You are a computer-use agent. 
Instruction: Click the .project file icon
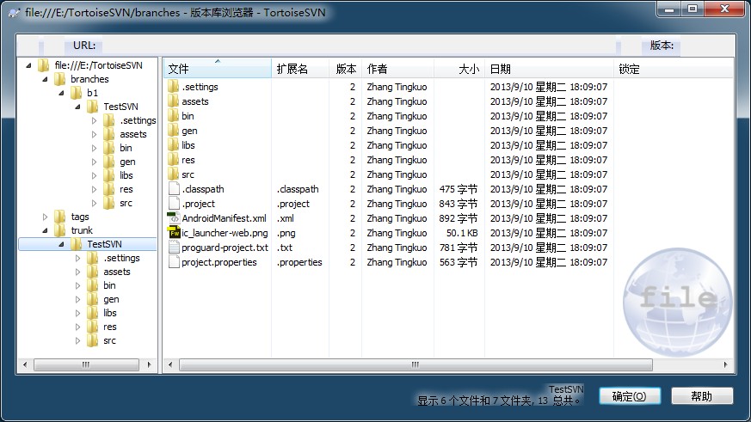[174, 204]
